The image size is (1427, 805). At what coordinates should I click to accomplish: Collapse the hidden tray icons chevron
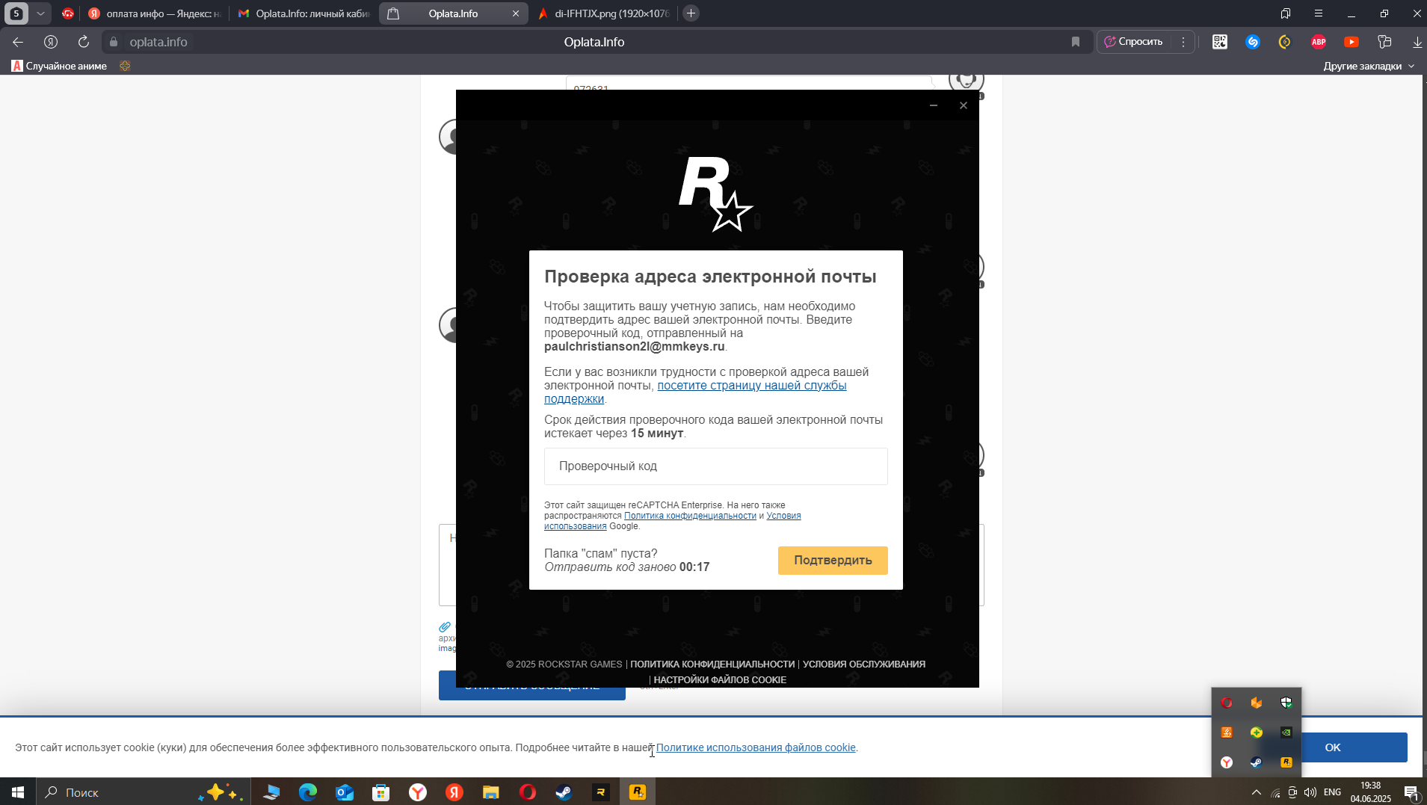1257,792
